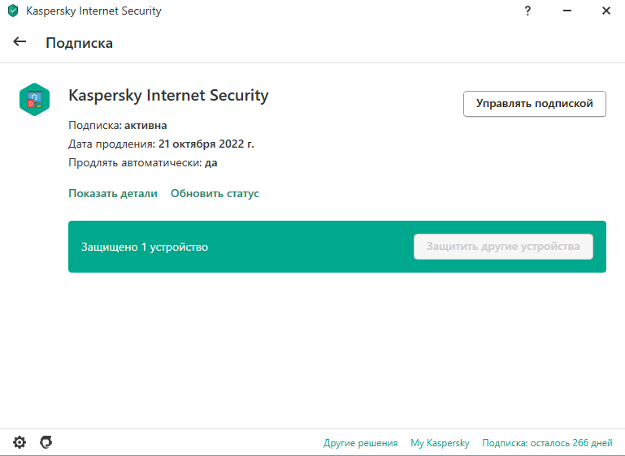625x456 pixels.
Task: Click the renewal date 21 октября 2022 text
Action: (x=206, y=144)
